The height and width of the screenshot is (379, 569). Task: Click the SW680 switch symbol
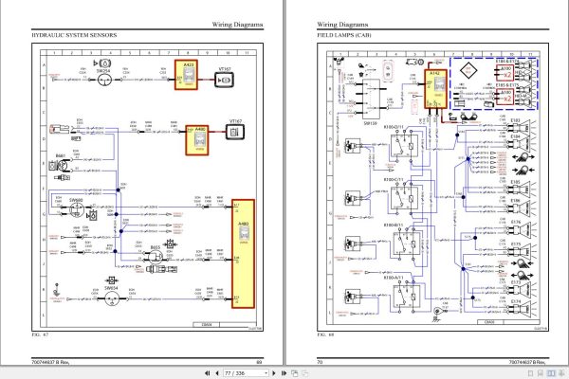click(77, 210)
